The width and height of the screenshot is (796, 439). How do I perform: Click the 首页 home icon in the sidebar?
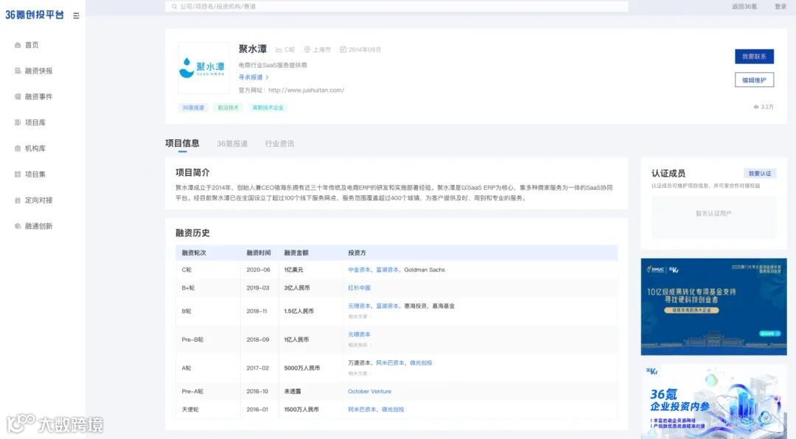click(18, 44)
